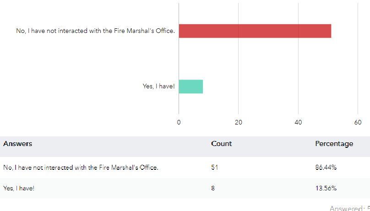The width and height of the screenshot is (370, 211).
Task: Click the red 'No' bar in chart
Action: [x=255, y=31]
